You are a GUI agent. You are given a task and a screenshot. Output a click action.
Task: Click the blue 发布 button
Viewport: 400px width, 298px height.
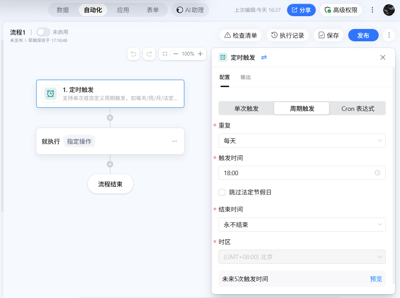(363, 35)
